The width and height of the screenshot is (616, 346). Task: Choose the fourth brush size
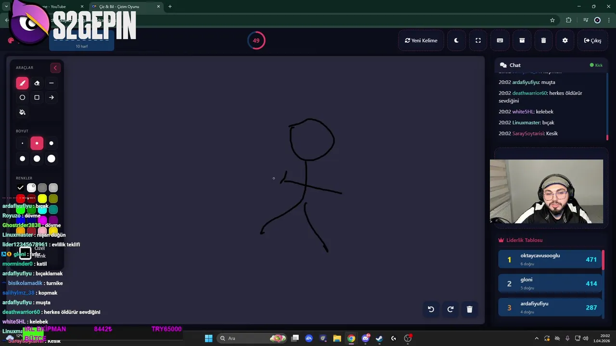coord(22,159)
